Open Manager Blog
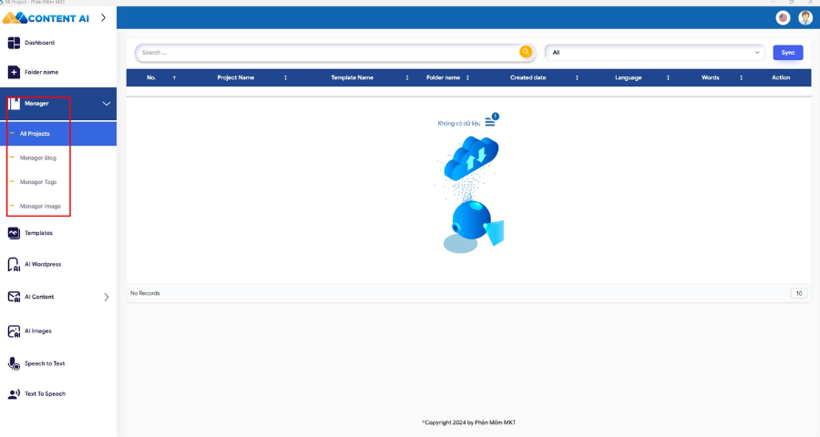The height and width of the screenshot is (437, 820). tap(37, 158)
